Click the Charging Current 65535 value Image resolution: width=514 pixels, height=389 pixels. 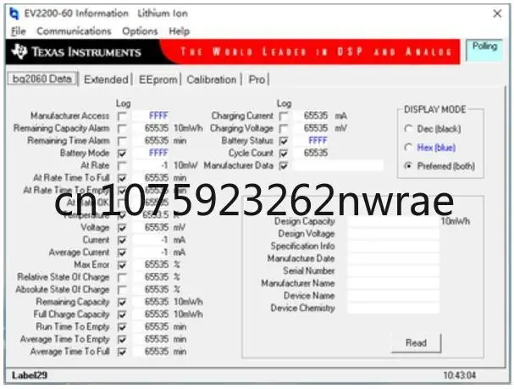316,116
